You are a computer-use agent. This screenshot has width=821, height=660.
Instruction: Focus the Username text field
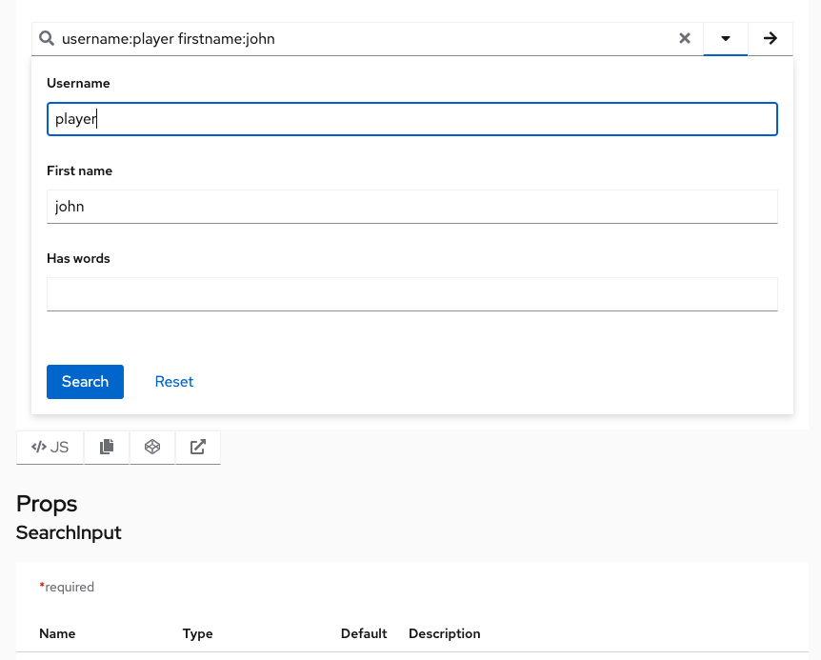412,119
